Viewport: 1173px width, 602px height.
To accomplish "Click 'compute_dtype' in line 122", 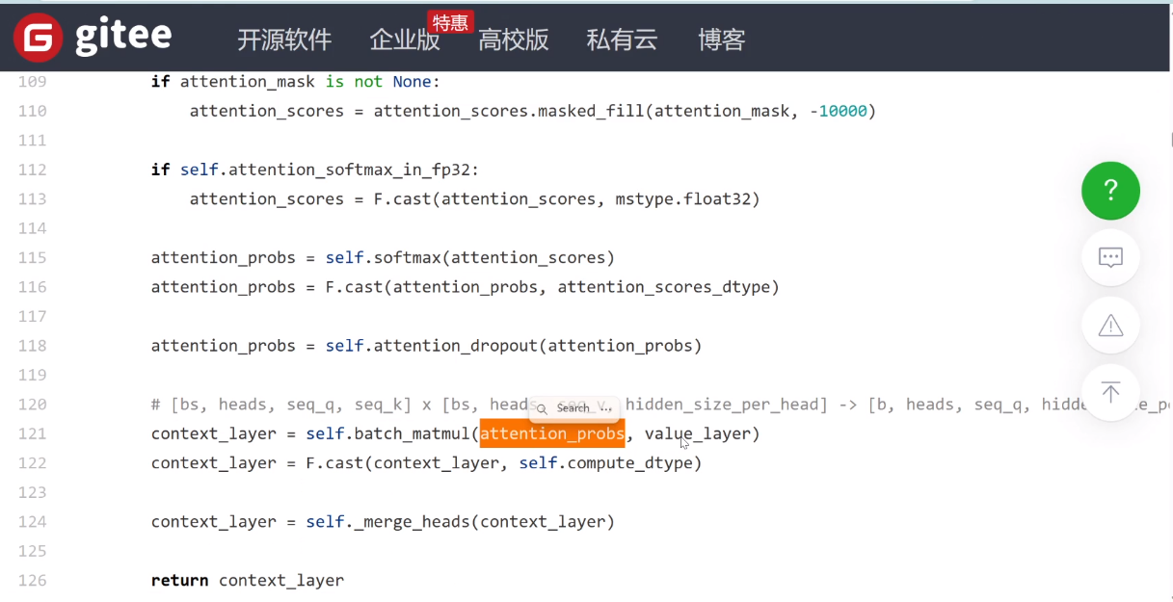I will [630, 463].
